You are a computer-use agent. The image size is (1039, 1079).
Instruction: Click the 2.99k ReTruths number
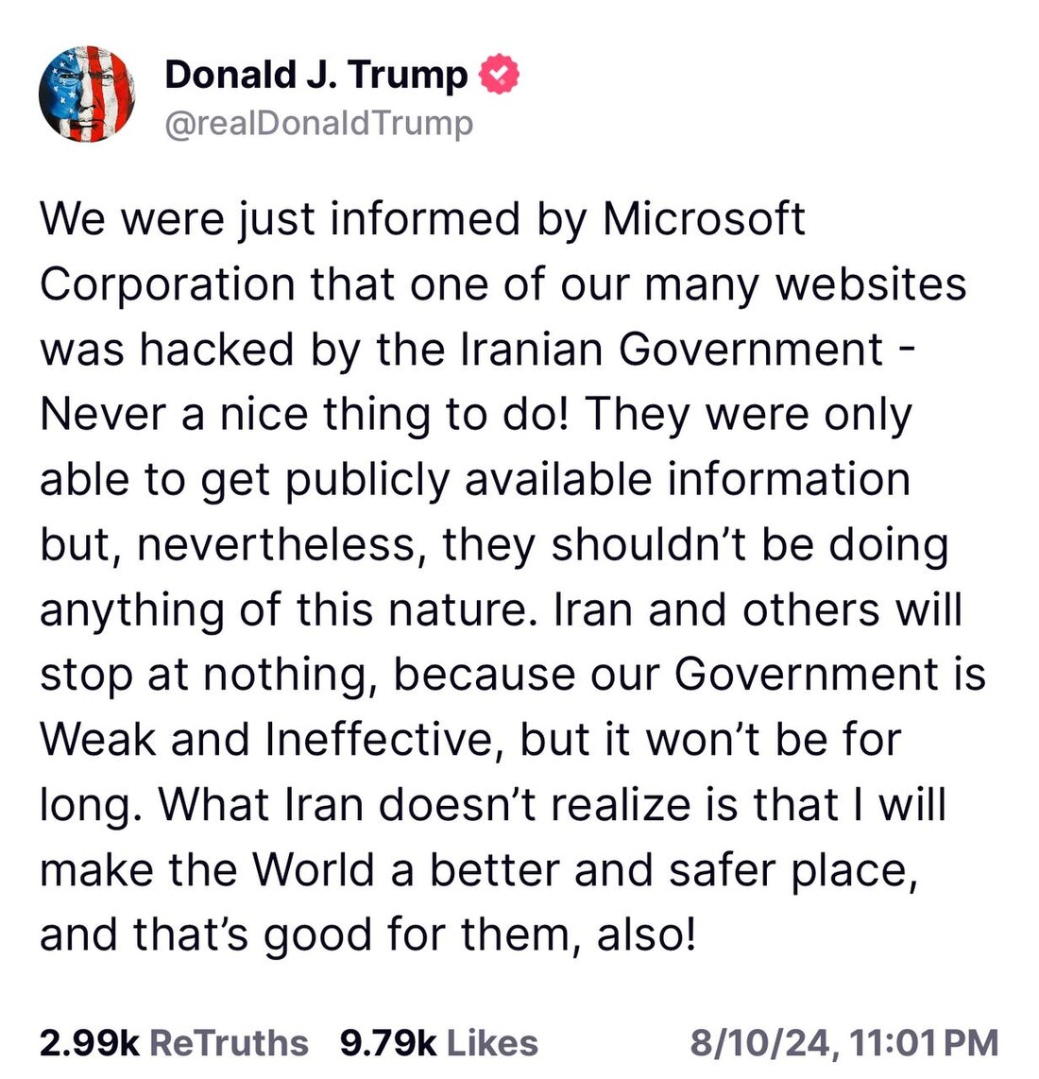[x=90, y=1043]
